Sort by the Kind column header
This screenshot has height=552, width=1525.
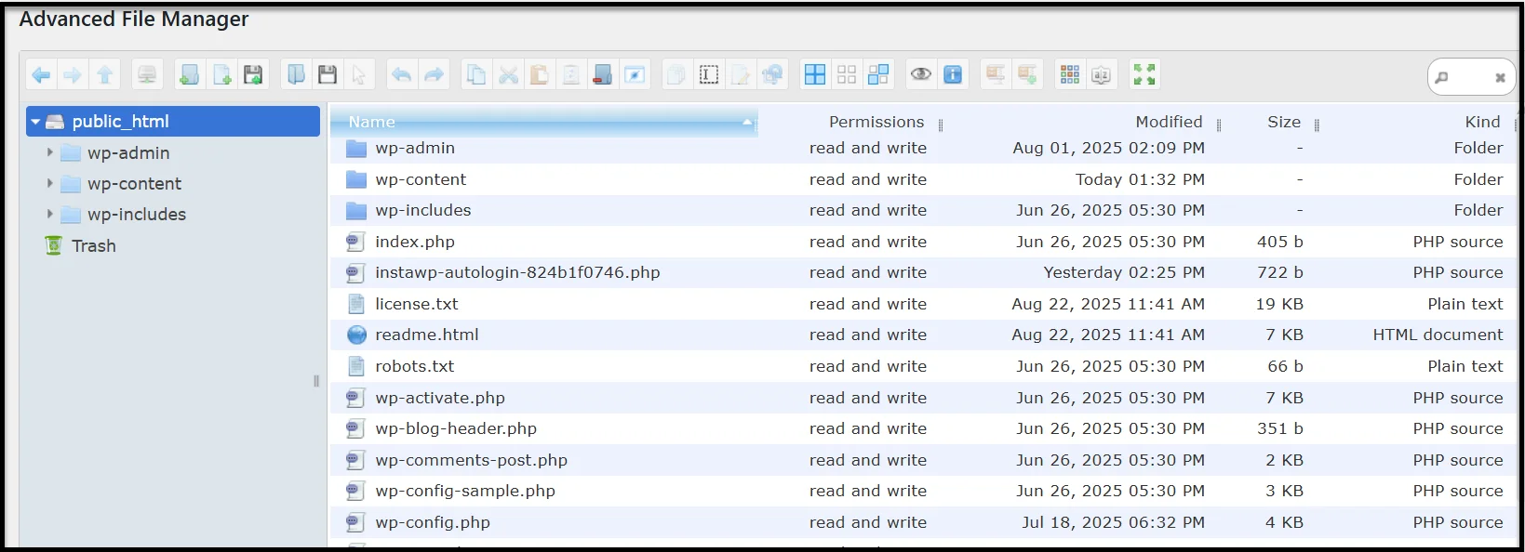[x=1482, y=122]
